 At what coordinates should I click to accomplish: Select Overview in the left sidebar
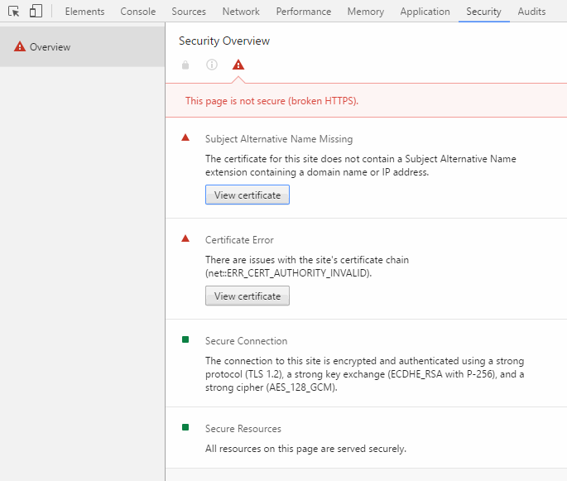pyautogui.click(x=50, y=47)
